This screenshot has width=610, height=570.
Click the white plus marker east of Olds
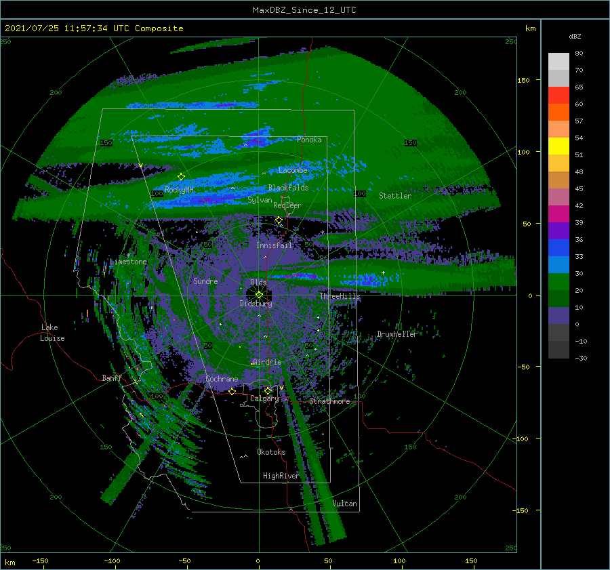click(383, 272)
